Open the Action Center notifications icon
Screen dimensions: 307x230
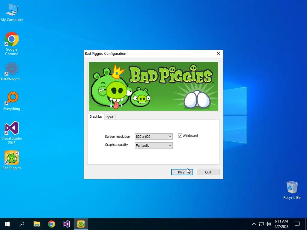[297, 224]
